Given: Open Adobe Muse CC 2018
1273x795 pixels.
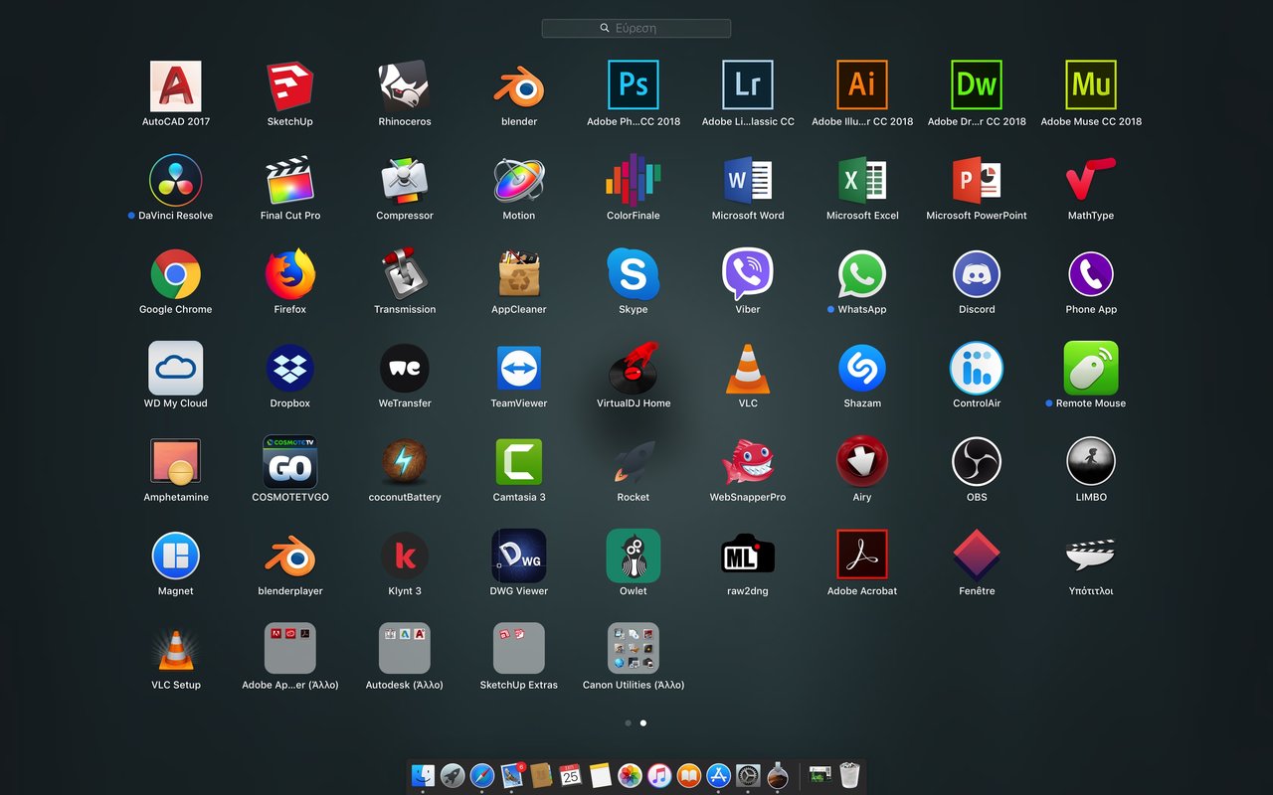Looking at the screenshot, I should point(1091,86).
